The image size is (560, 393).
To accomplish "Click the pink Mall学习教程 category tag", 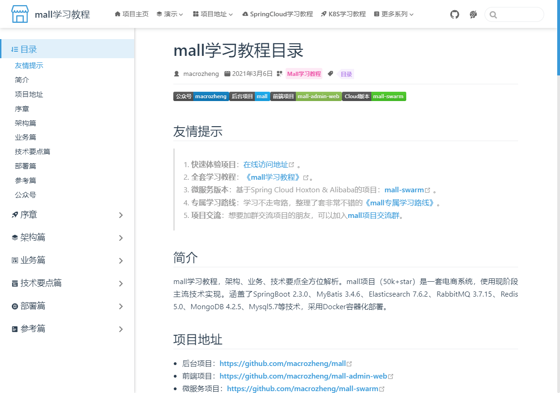I will point(304,74).
